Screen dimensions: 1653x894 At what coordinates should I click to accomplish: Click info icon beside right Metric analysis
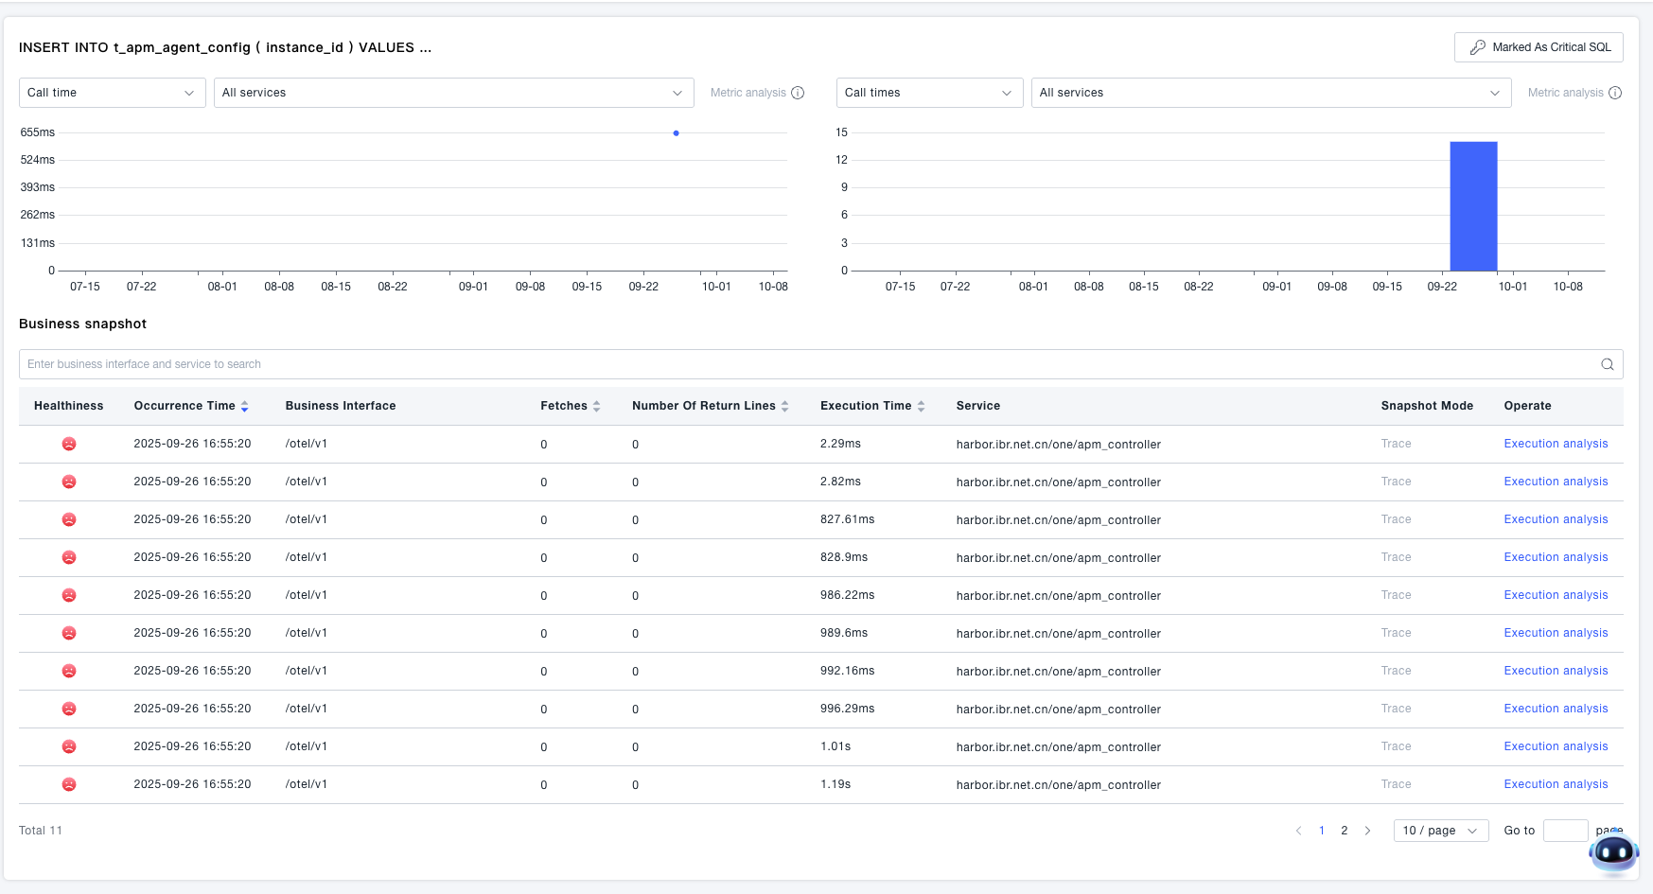pos(1615,93)
